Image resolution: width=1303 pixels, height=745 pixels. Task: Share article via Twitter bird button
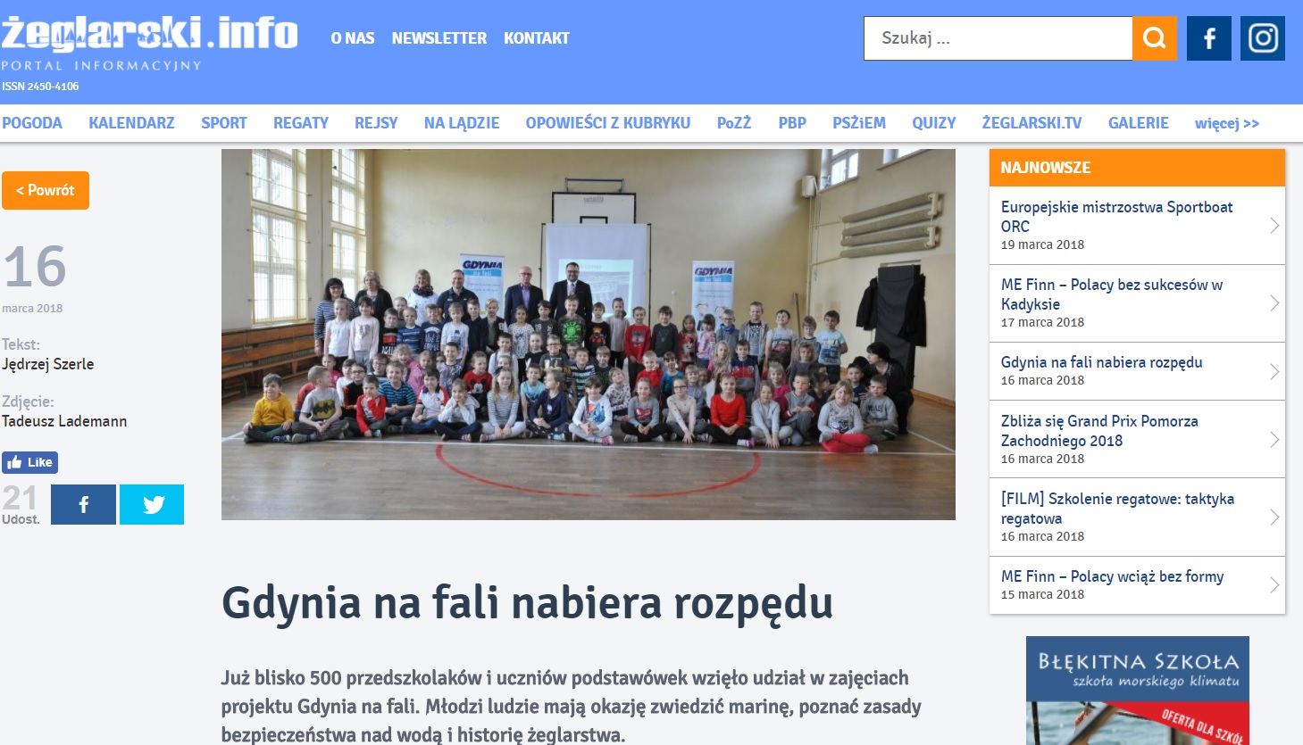pyautogui.click(x=152, y=504)
